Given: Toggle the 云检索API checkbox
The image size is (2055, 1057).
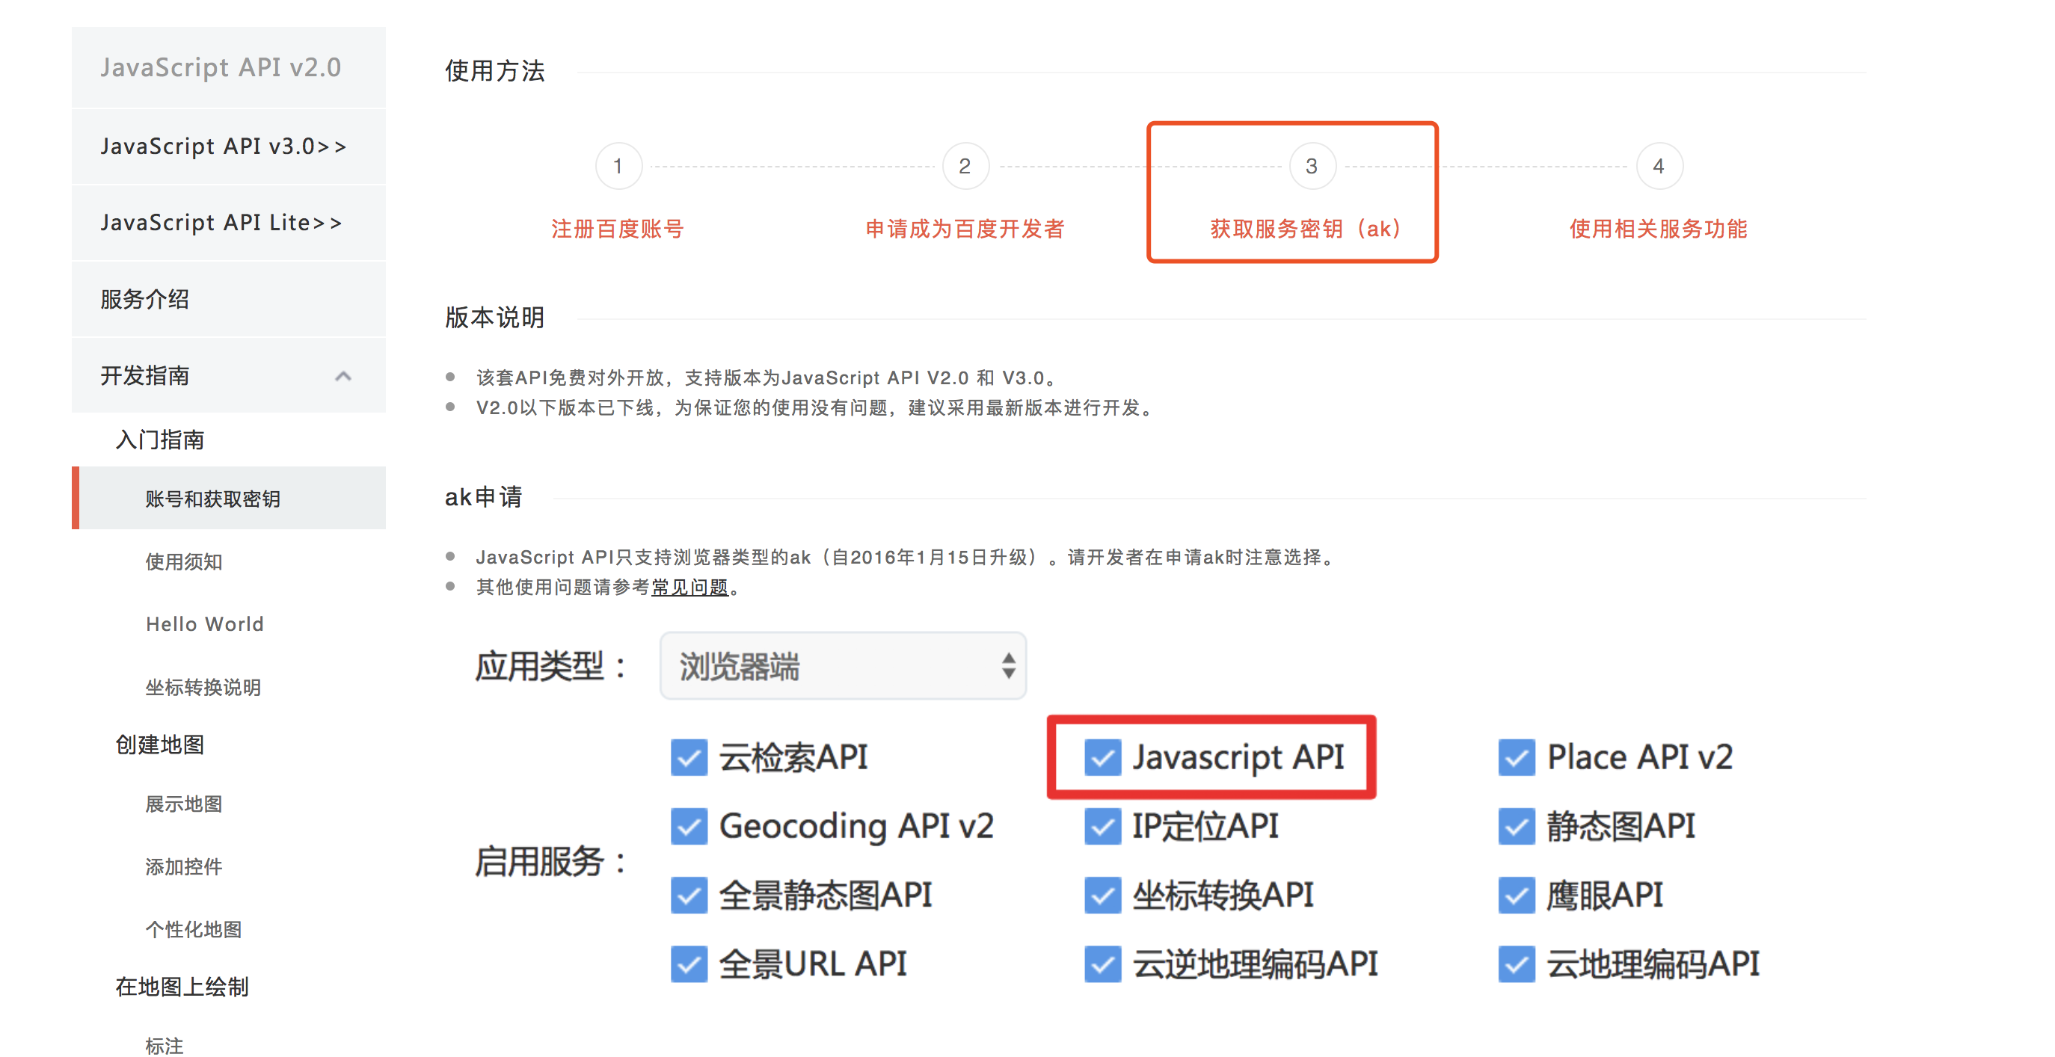Looking at the screenshot, I should pyautogui.click(x=689, y=757).
